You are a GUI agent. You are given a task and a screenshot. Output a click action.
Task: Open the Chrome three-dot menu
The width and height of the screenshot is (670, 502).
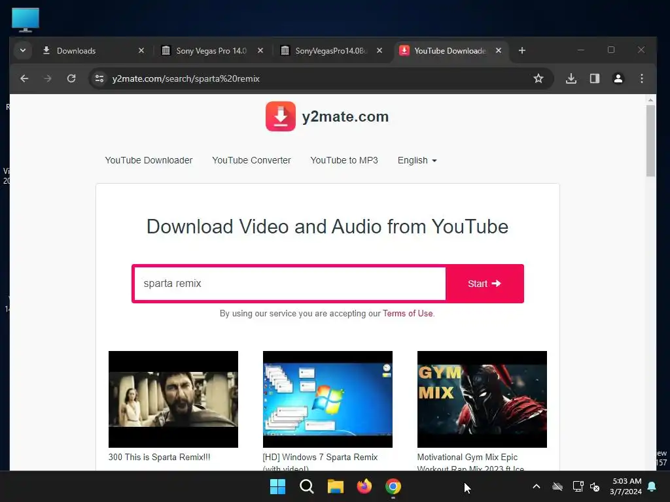[642, 78]
